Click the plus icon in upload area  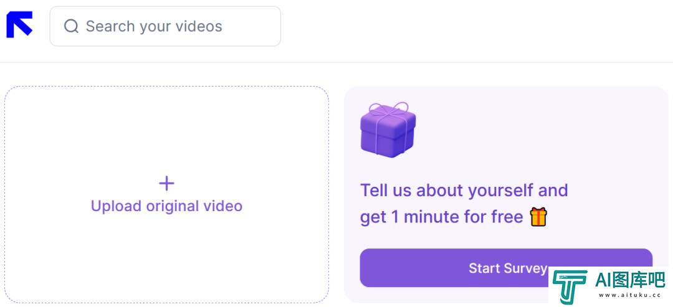coord(166,184)
